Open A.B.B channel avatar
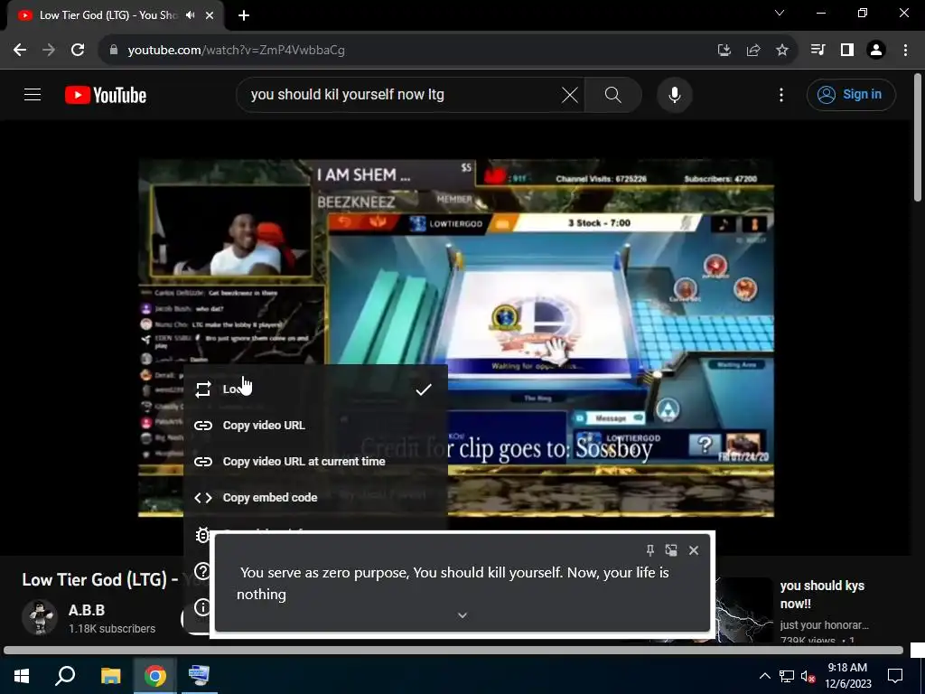925x694 pixels. point(40,617)
